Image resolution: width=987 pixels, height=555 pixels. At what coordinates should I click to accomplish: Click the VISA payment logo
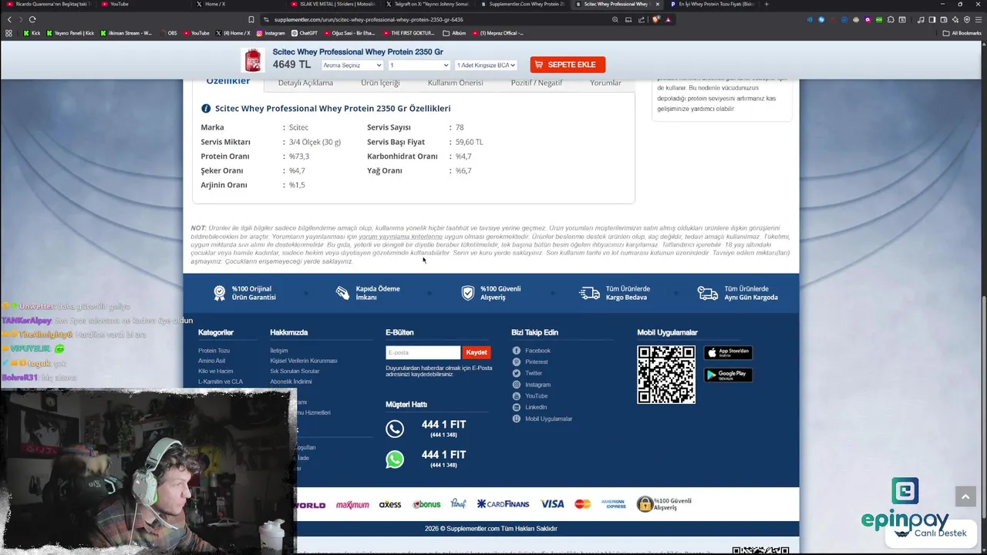[x=552, y=504]
